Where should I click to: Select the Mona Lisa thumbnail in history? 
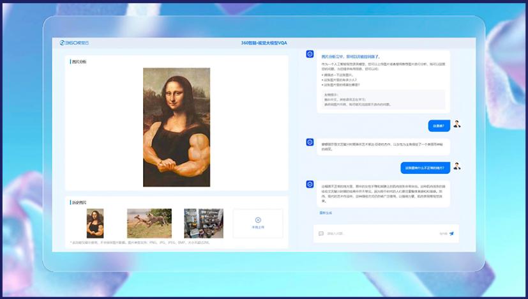[x=95, y=223]
